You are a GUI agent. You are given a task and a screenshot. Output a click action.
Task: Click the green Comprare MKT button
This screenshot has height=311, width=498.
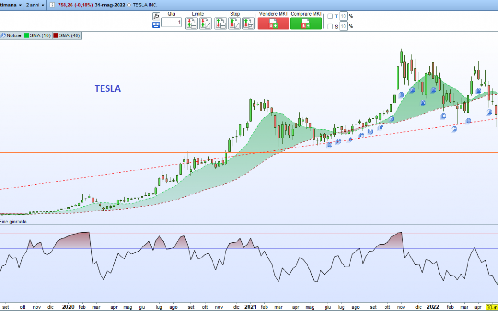(x=306, y=23)
